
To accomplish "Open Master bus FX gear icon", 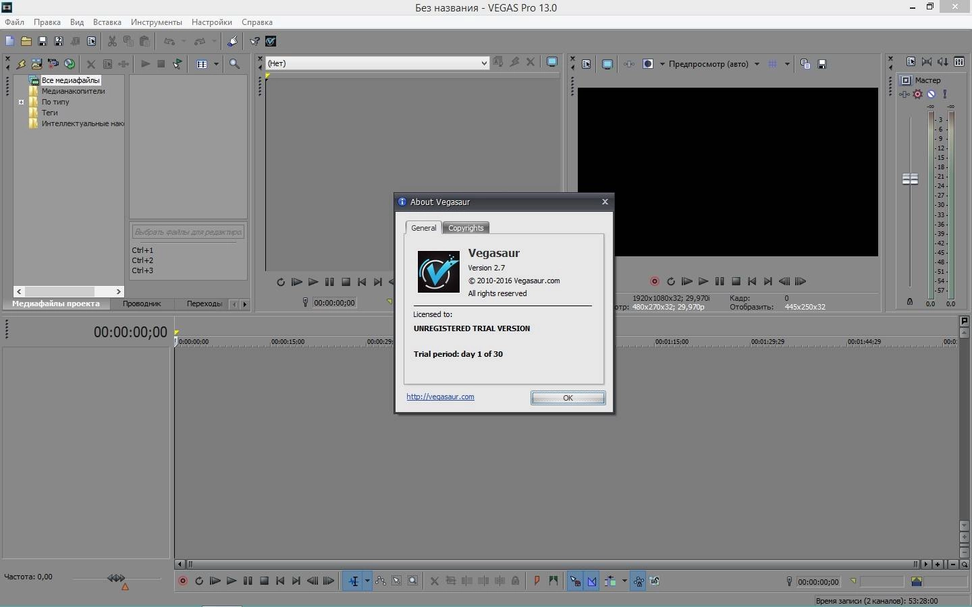I will (x=918, y=94).
